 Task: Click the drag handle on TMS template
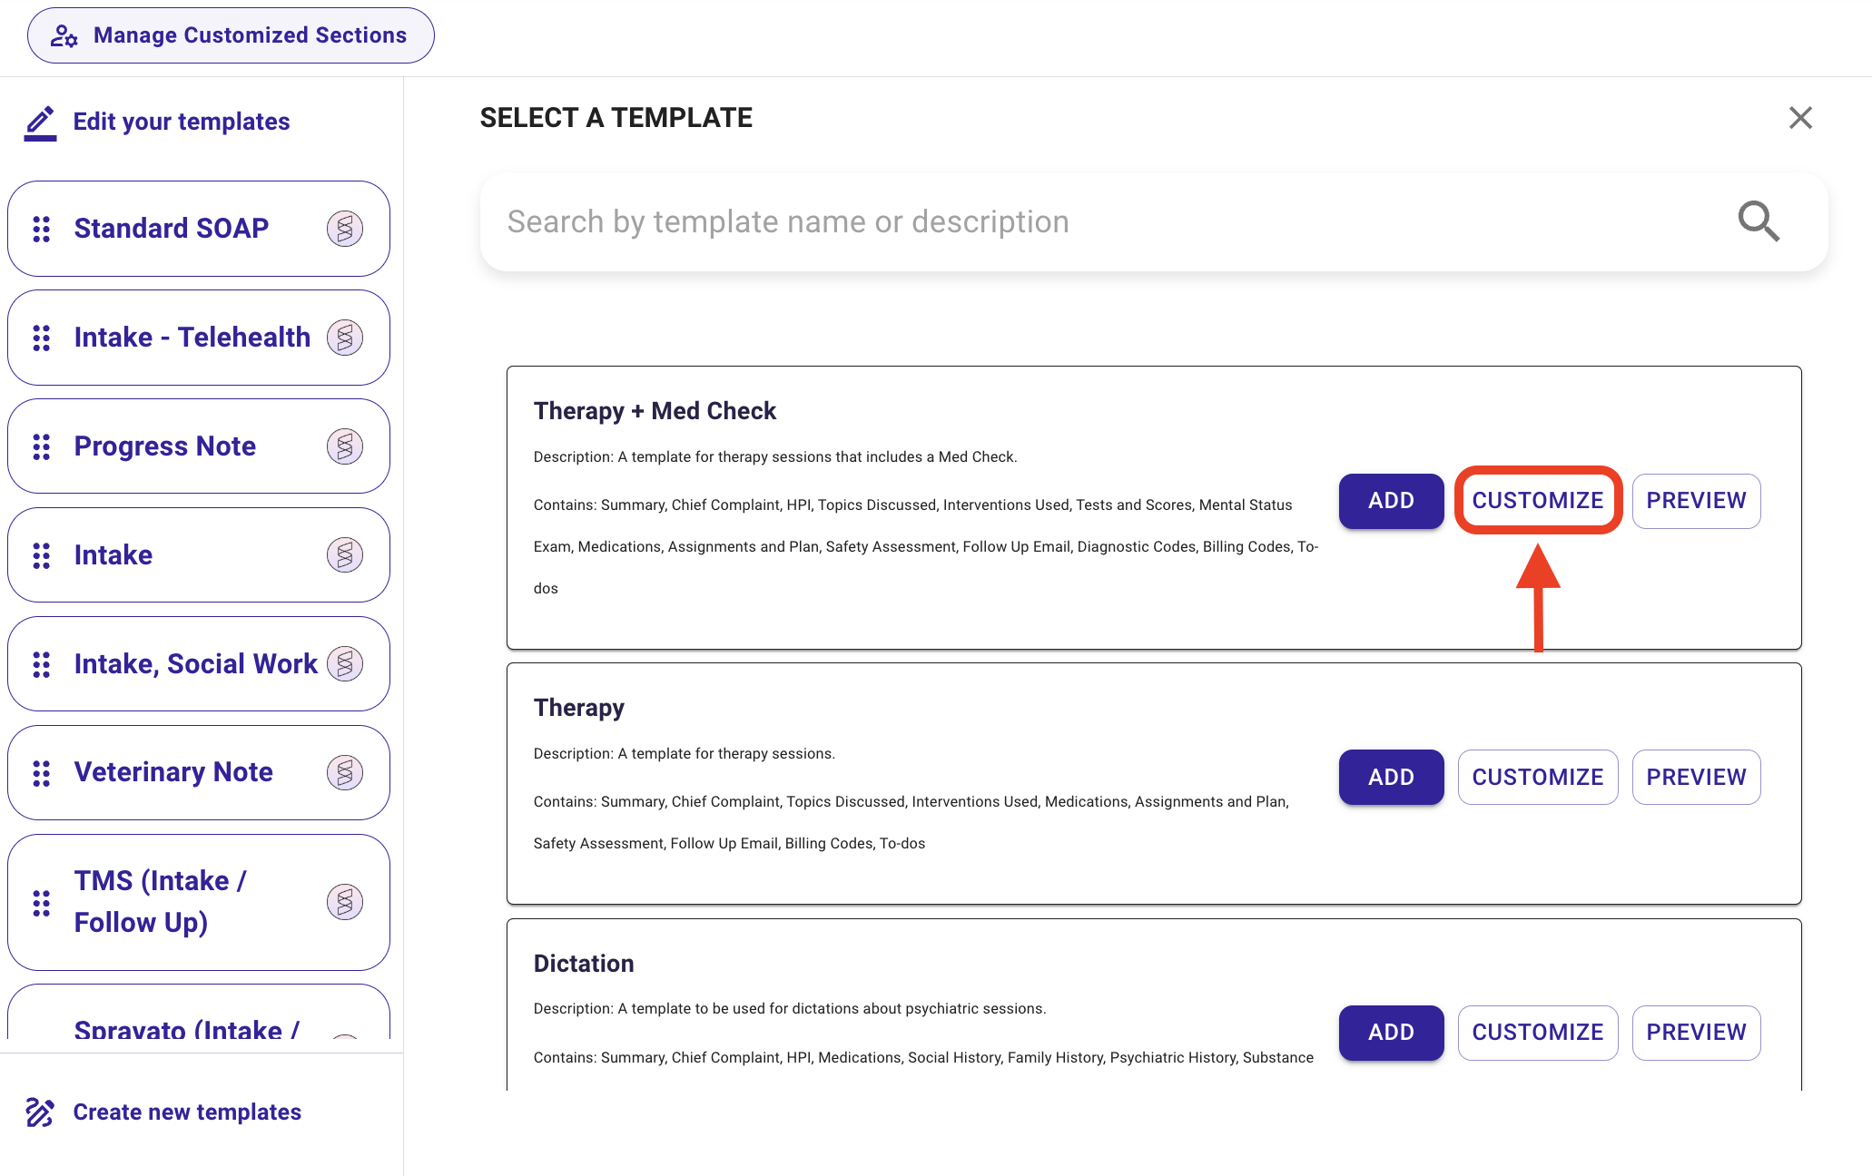[x=42, y=903]
